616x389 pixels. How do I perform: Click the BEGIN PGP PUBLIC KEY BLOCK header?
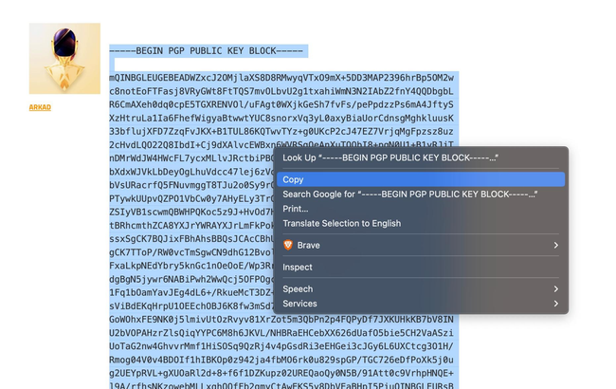pos(207,50)
